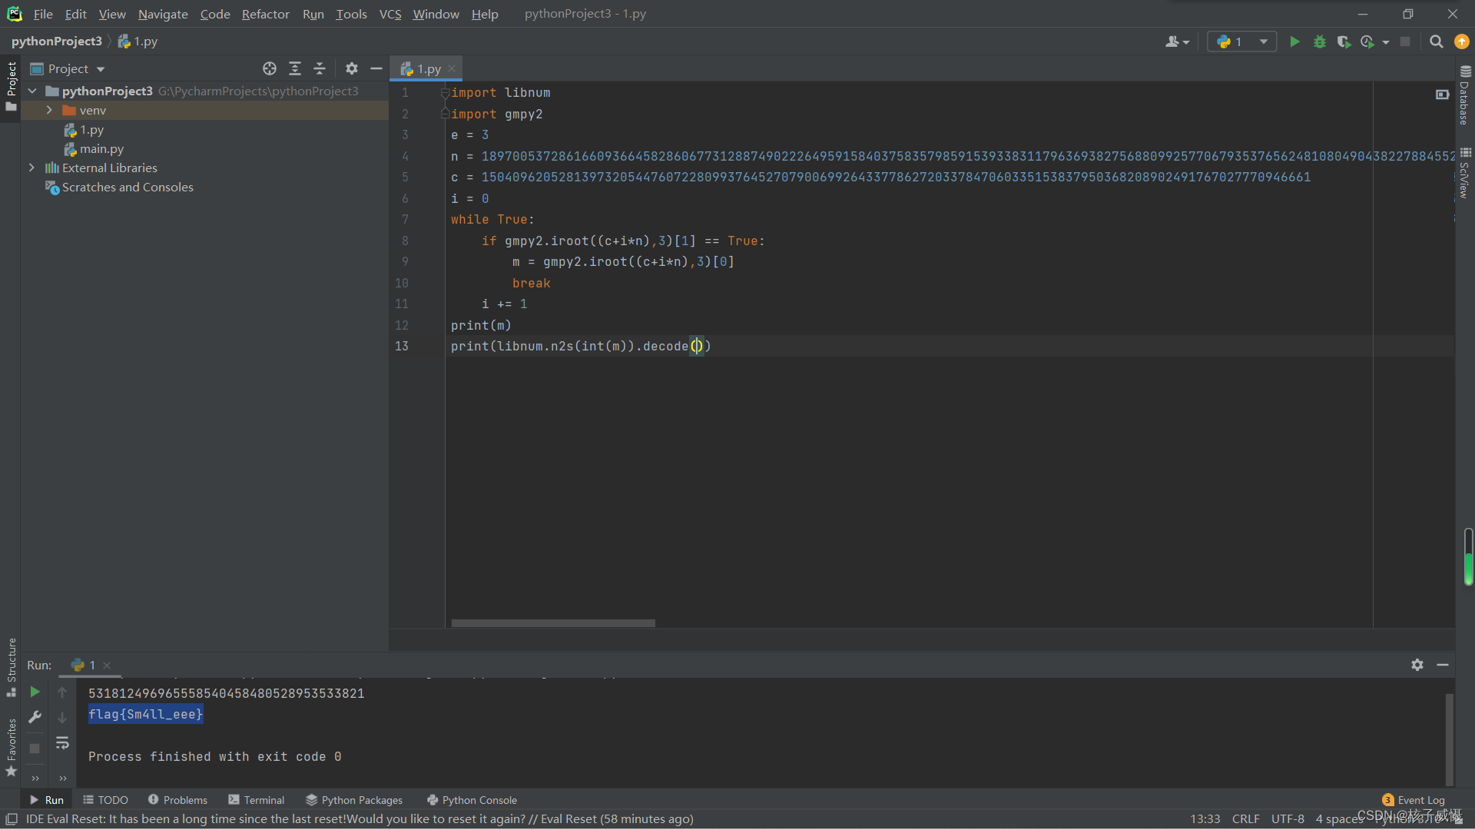The height and width of the screenshot is (830, 1475).
Task: Click the green Run button in the top toolbar
Action: coord(1294,41)
